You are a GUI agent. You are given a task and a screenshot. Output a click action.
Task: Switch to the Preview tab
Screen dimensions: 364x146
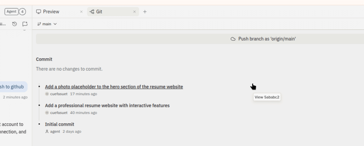tap(51, 12)
